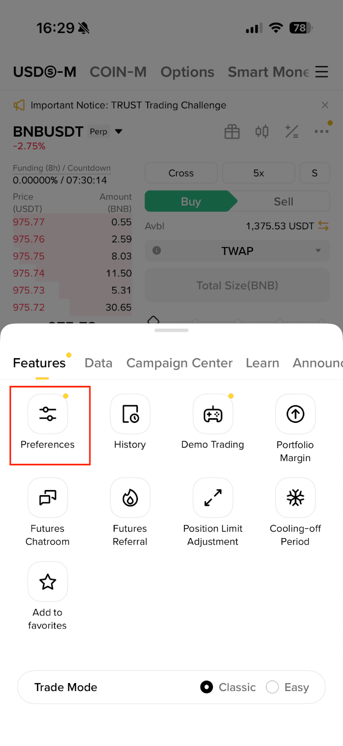This screenshot has height=746, width=343.
Task: Switch to the Campaign Center tab
Action: (179, 363)
